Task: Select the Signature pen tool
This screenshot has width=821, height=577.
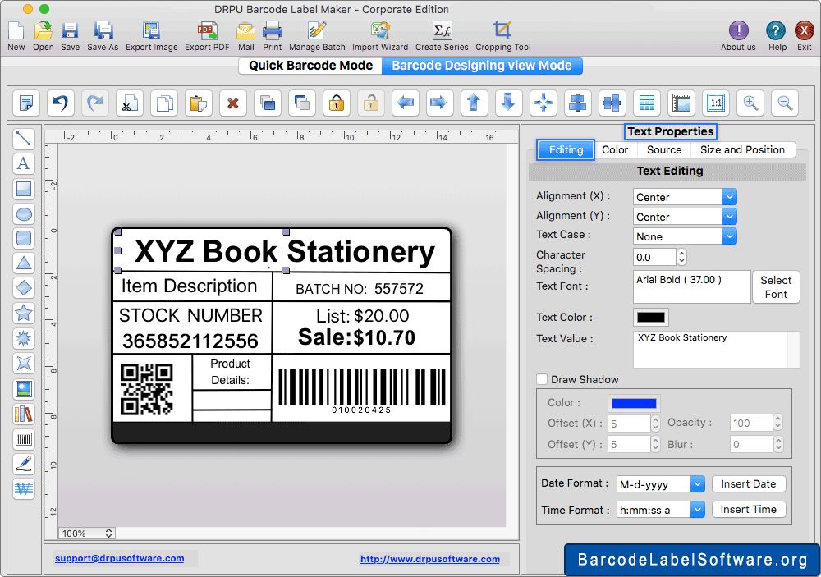Action: point(24,464)
